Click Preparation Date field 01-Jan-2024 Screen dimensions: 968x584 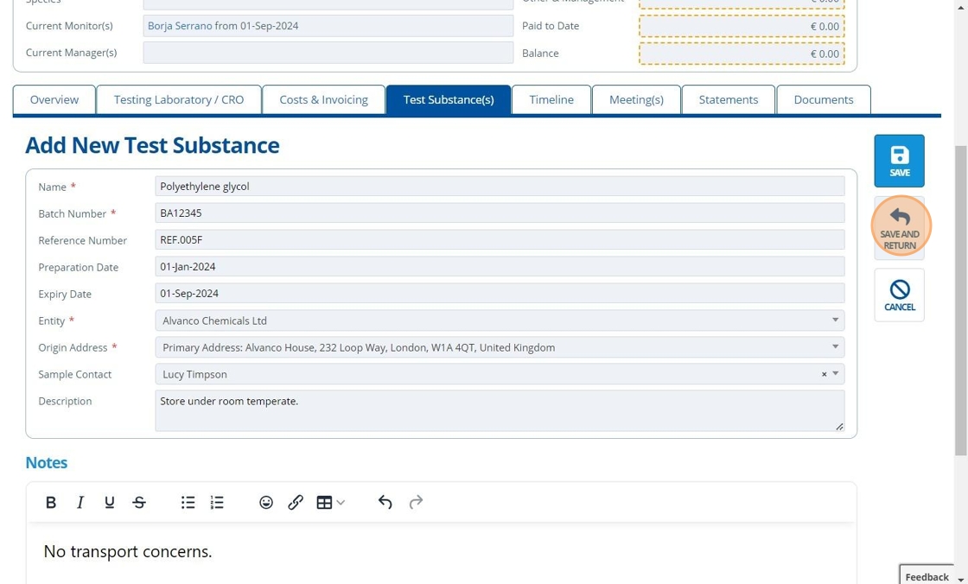tap(500, 267)
